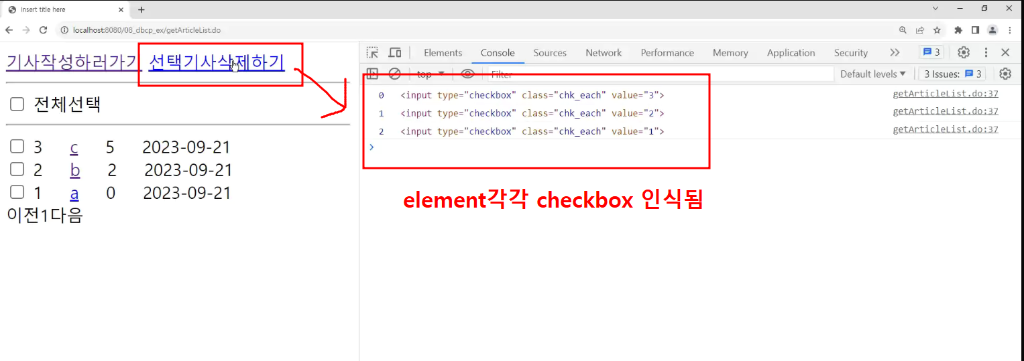Clear the console with the clear icon
The image size is (1024, 361).
395,74
